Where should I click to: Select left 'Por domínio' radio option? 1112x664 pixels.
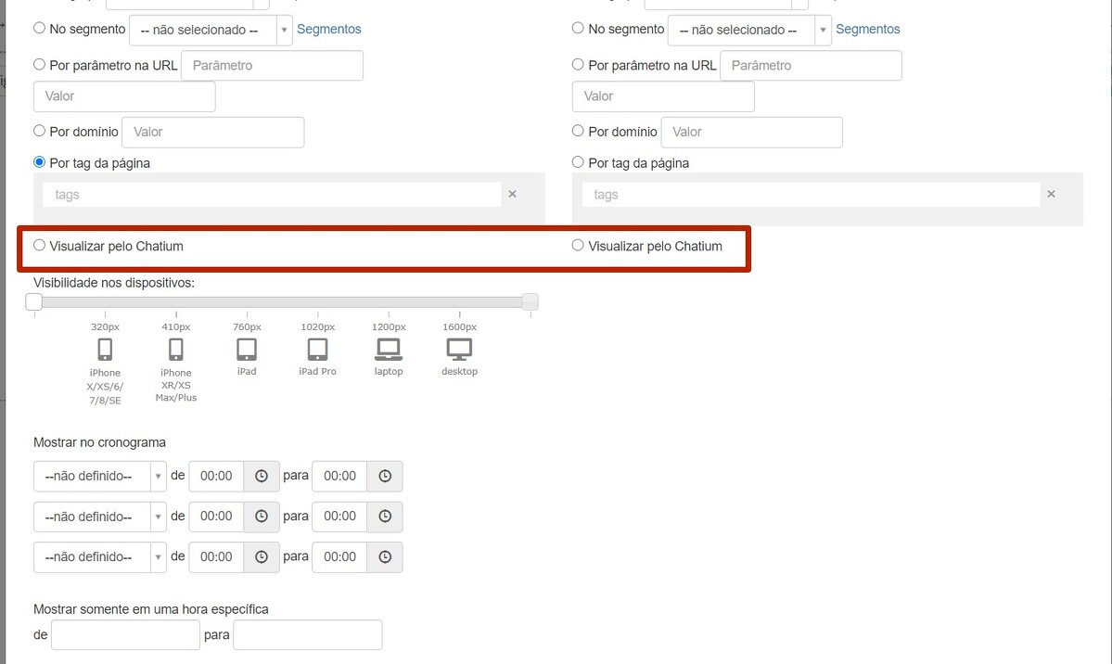point(39,132)
